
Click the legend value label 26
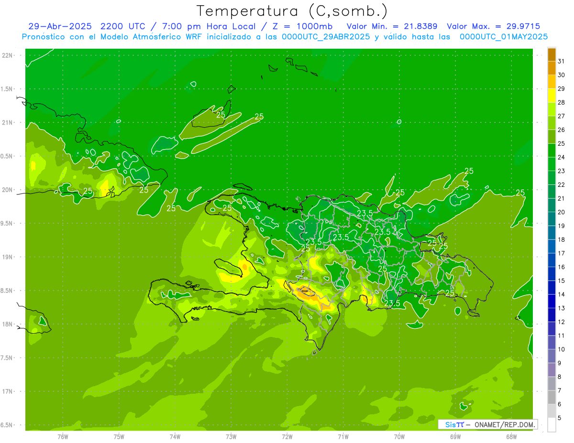pyautogui.click(x=562, y=130)
